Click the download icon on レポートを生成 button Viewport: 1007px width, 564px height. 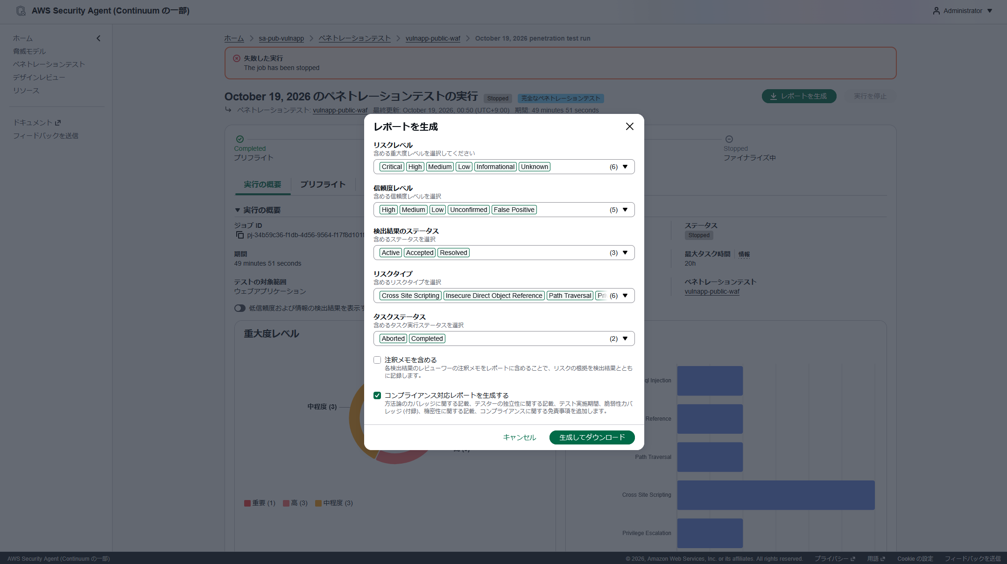point(774,96)
